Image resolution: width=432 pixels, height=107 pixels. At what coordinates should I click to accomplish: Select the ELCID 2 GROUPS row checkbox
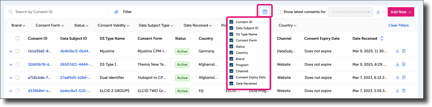pos(17,91)
